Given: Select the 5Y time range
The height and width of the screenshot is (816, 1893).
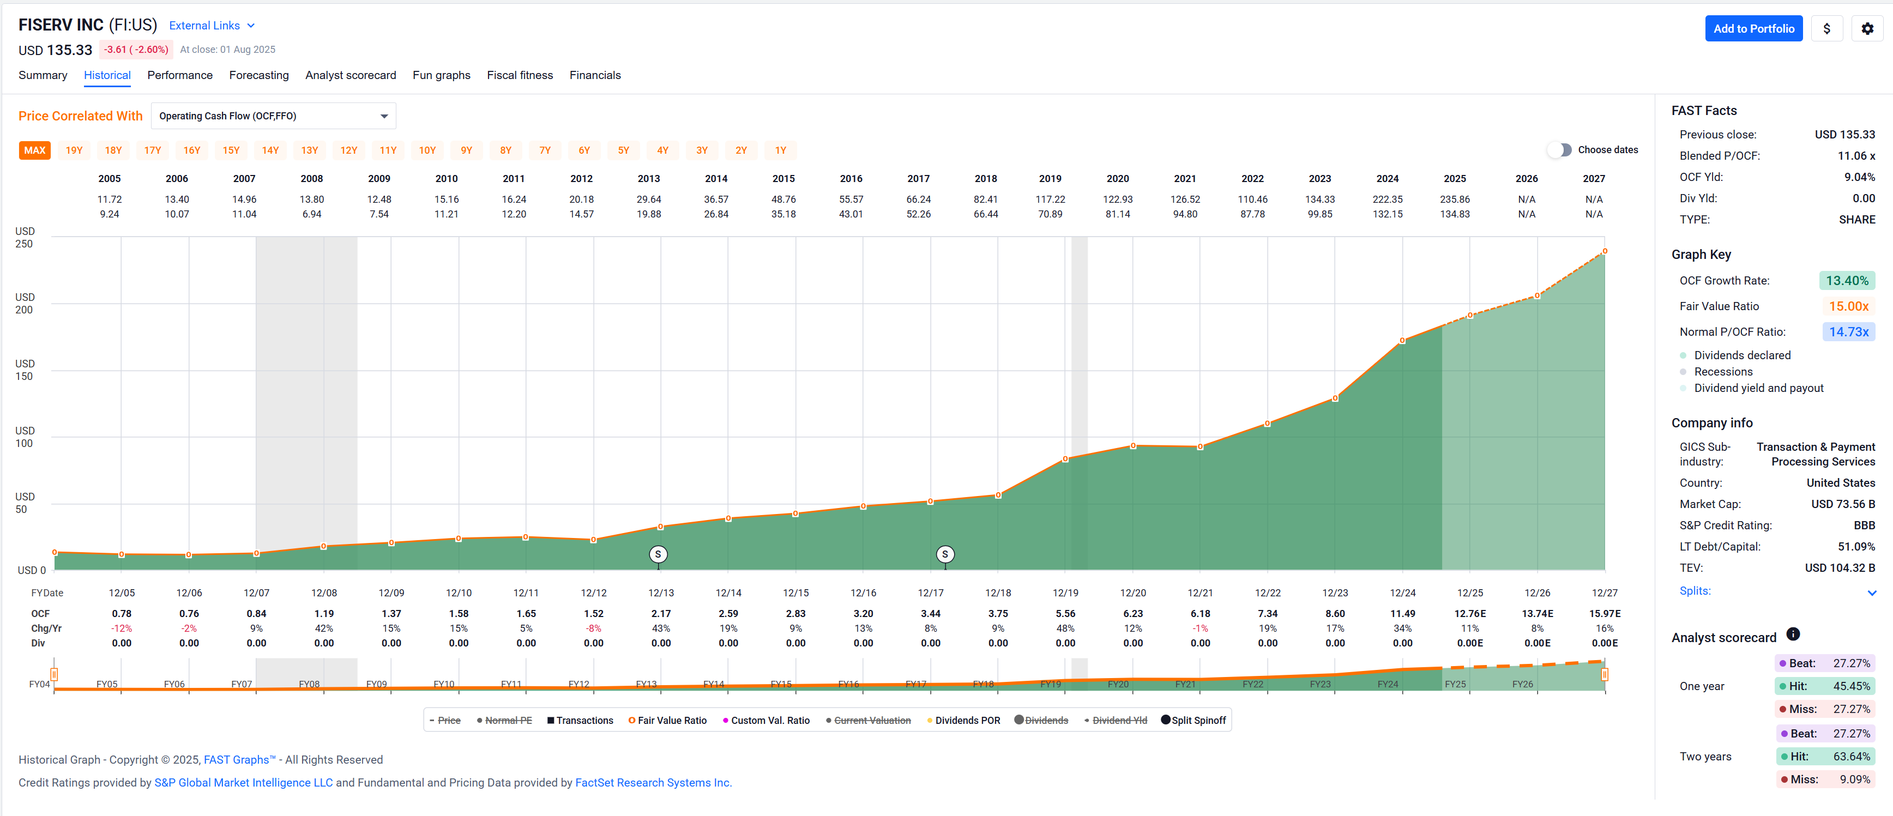Looking at the screenshot, I should (624, 150).
